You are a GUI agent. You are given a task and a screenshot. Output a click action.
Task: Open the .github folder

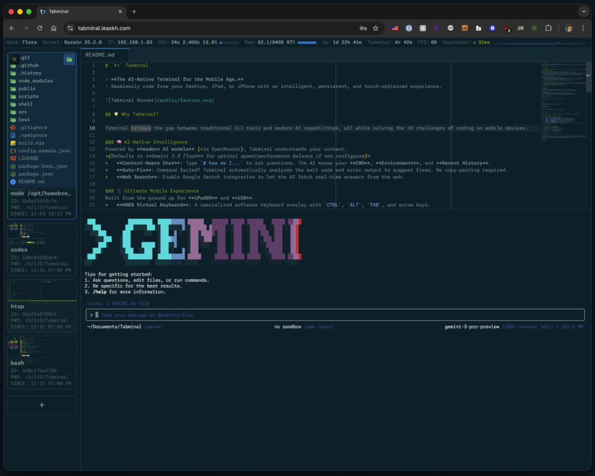[29, 65]
